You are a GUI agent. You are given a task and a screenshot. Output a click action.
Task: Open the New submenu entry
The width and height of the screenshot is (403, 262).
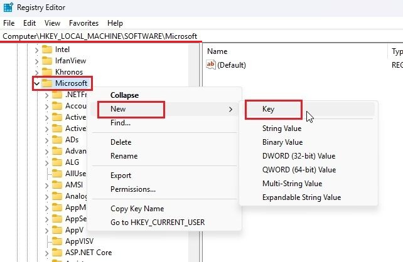click(x=164, y=109)
